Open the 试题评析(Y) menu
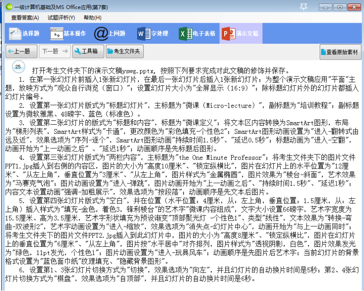 (61, 18)
